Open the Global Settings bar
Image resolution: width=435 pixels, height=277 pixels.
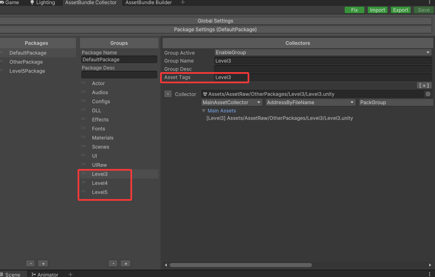click(x=215, y=21)
